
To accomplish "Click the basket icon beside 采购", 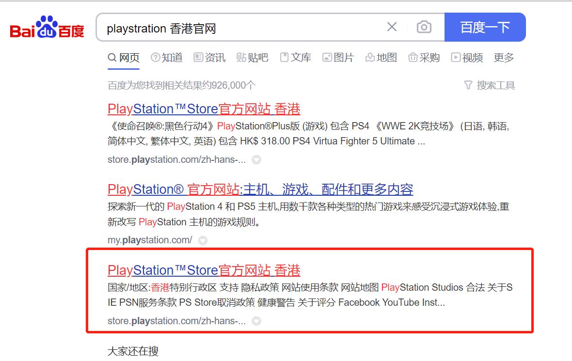I will coord(412,58).
